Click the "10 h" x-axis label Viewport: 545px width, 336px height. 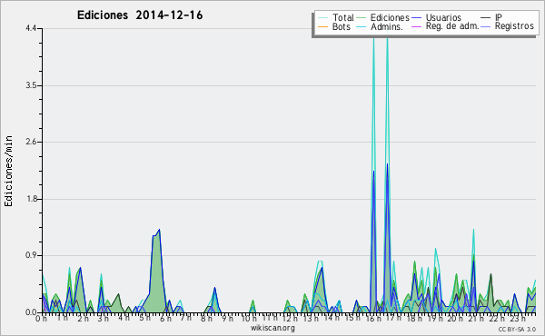[x=248, y=319]
